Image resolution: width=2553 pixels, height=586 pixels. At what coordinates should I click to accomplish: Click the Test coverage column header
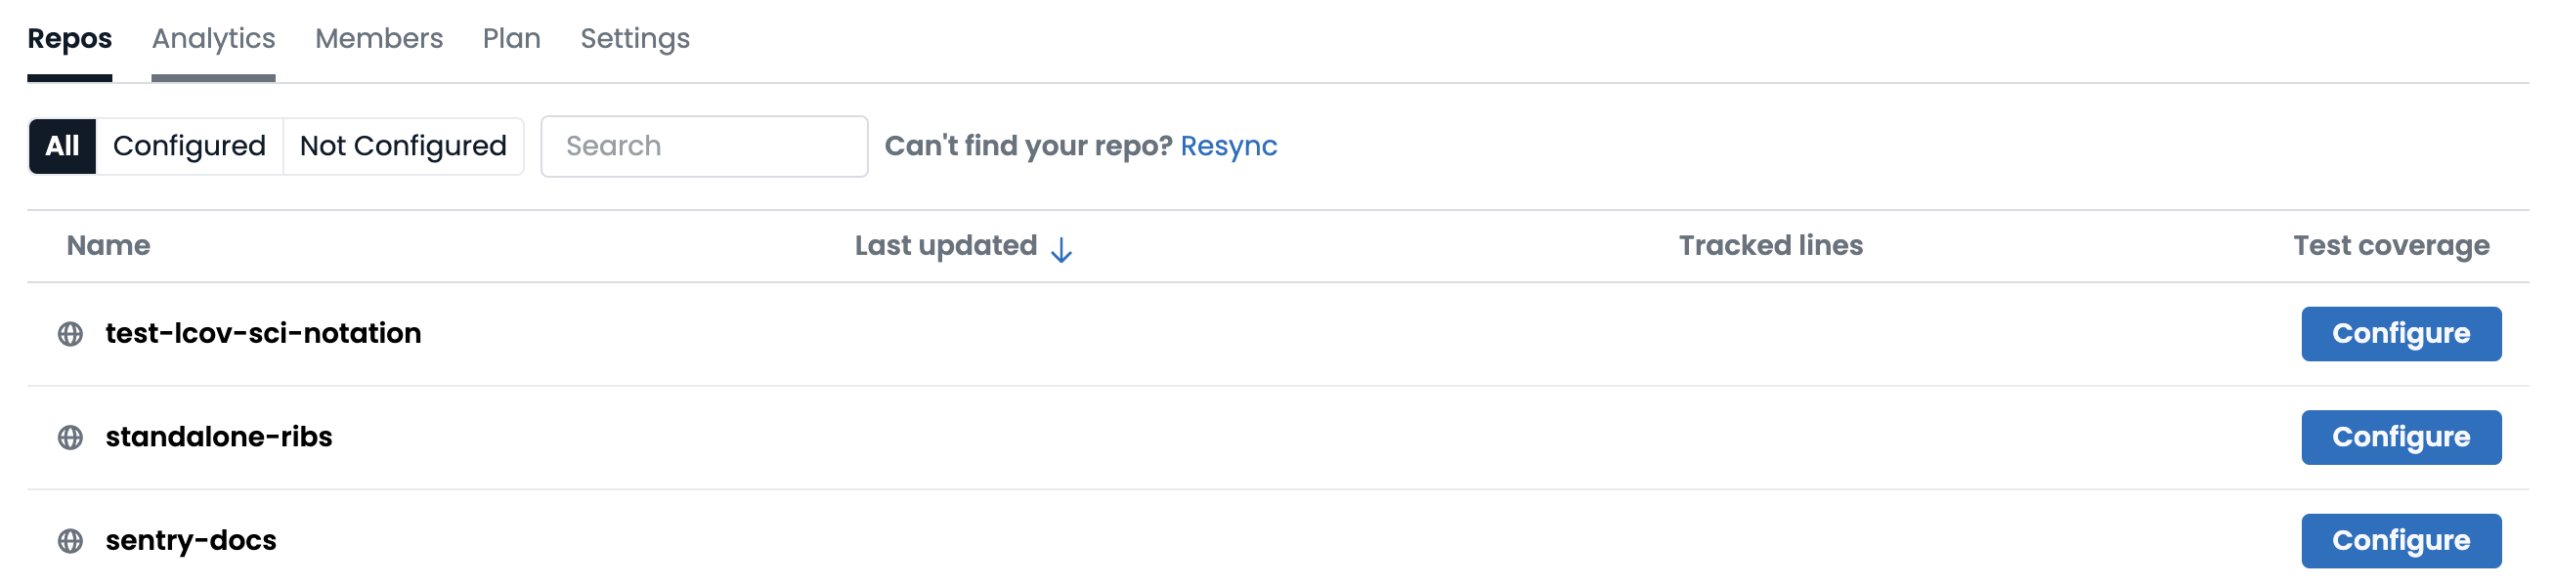point(2392,245)
